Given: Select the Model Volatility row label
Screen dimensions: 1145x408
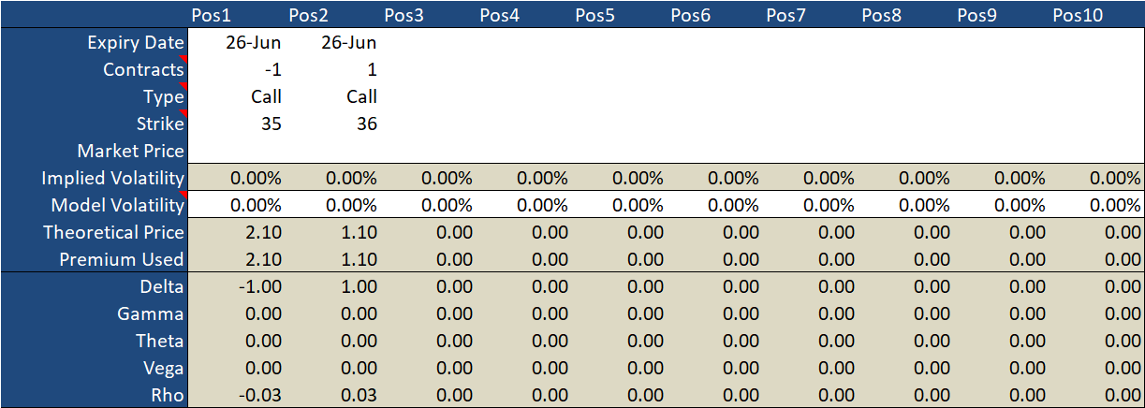Looking at the screenshot, I should pyautogui.click(x=117, y=206).
